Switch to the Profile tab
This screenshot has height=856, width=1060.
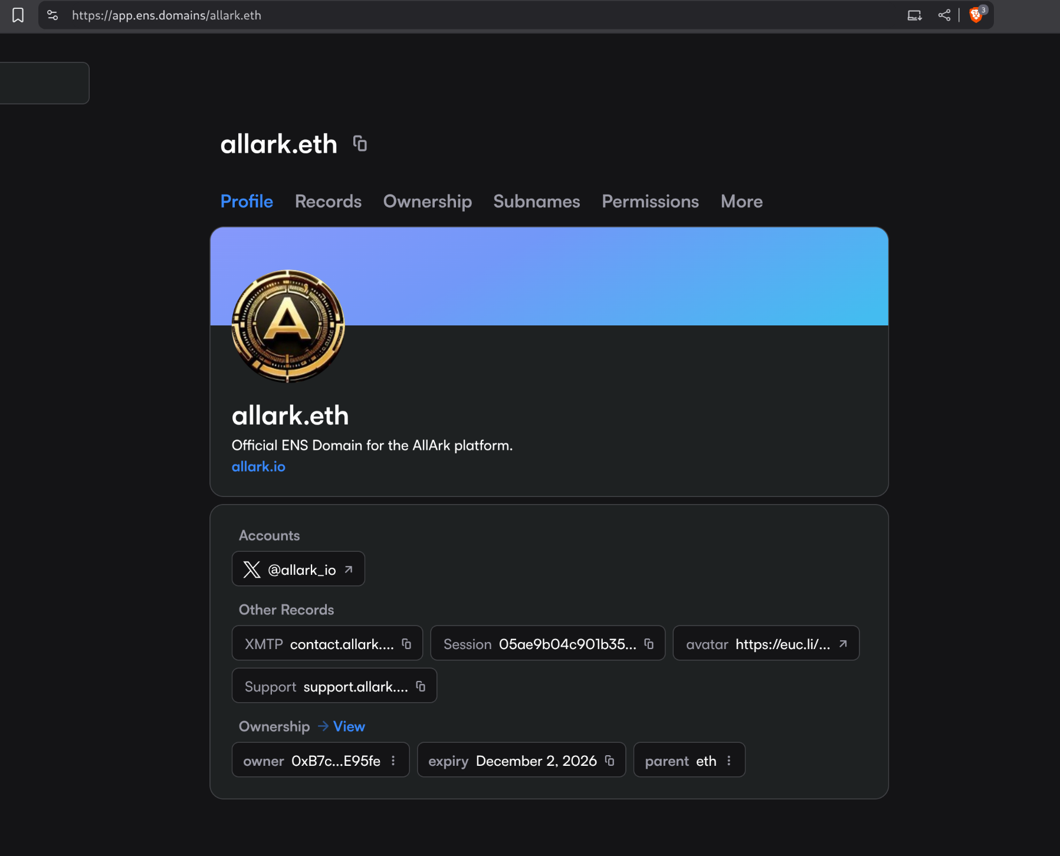(x=247, y=202)
